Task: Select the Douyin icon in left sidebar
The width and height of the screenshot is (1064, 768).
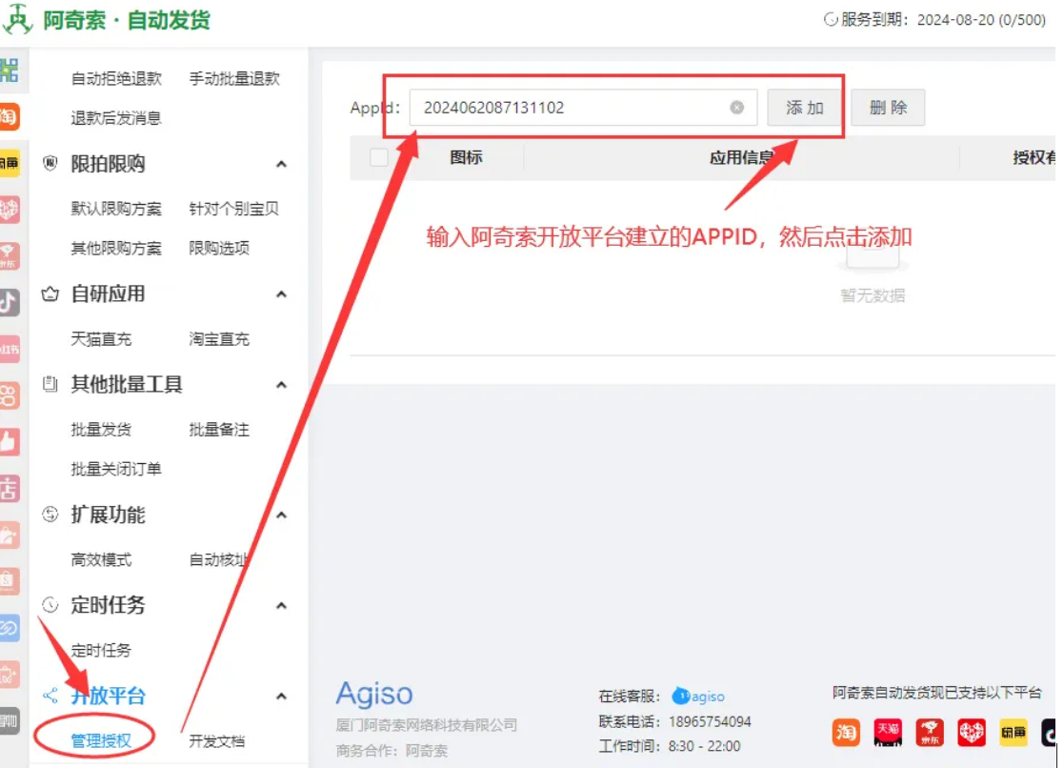Action: pos(10,302)
